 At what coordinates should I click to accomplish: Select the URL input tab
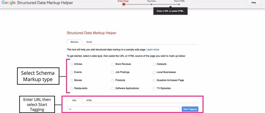74,100
